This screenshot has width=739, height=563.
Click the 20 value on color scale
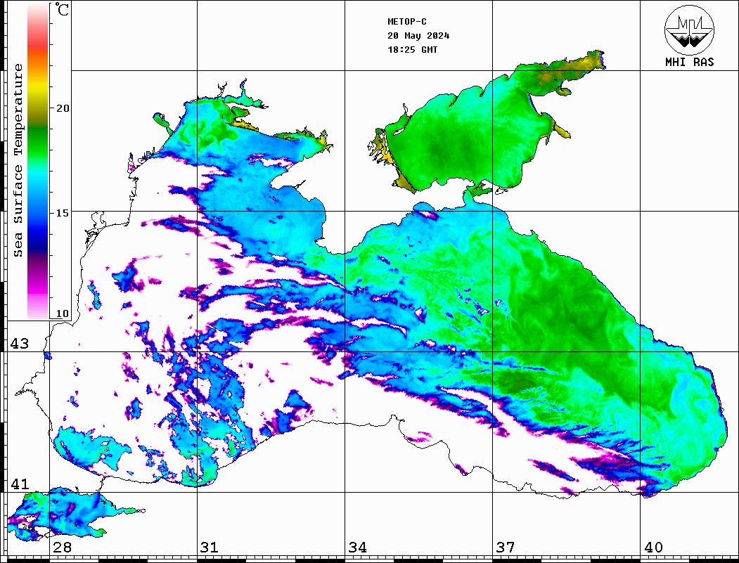click(63, 108)
